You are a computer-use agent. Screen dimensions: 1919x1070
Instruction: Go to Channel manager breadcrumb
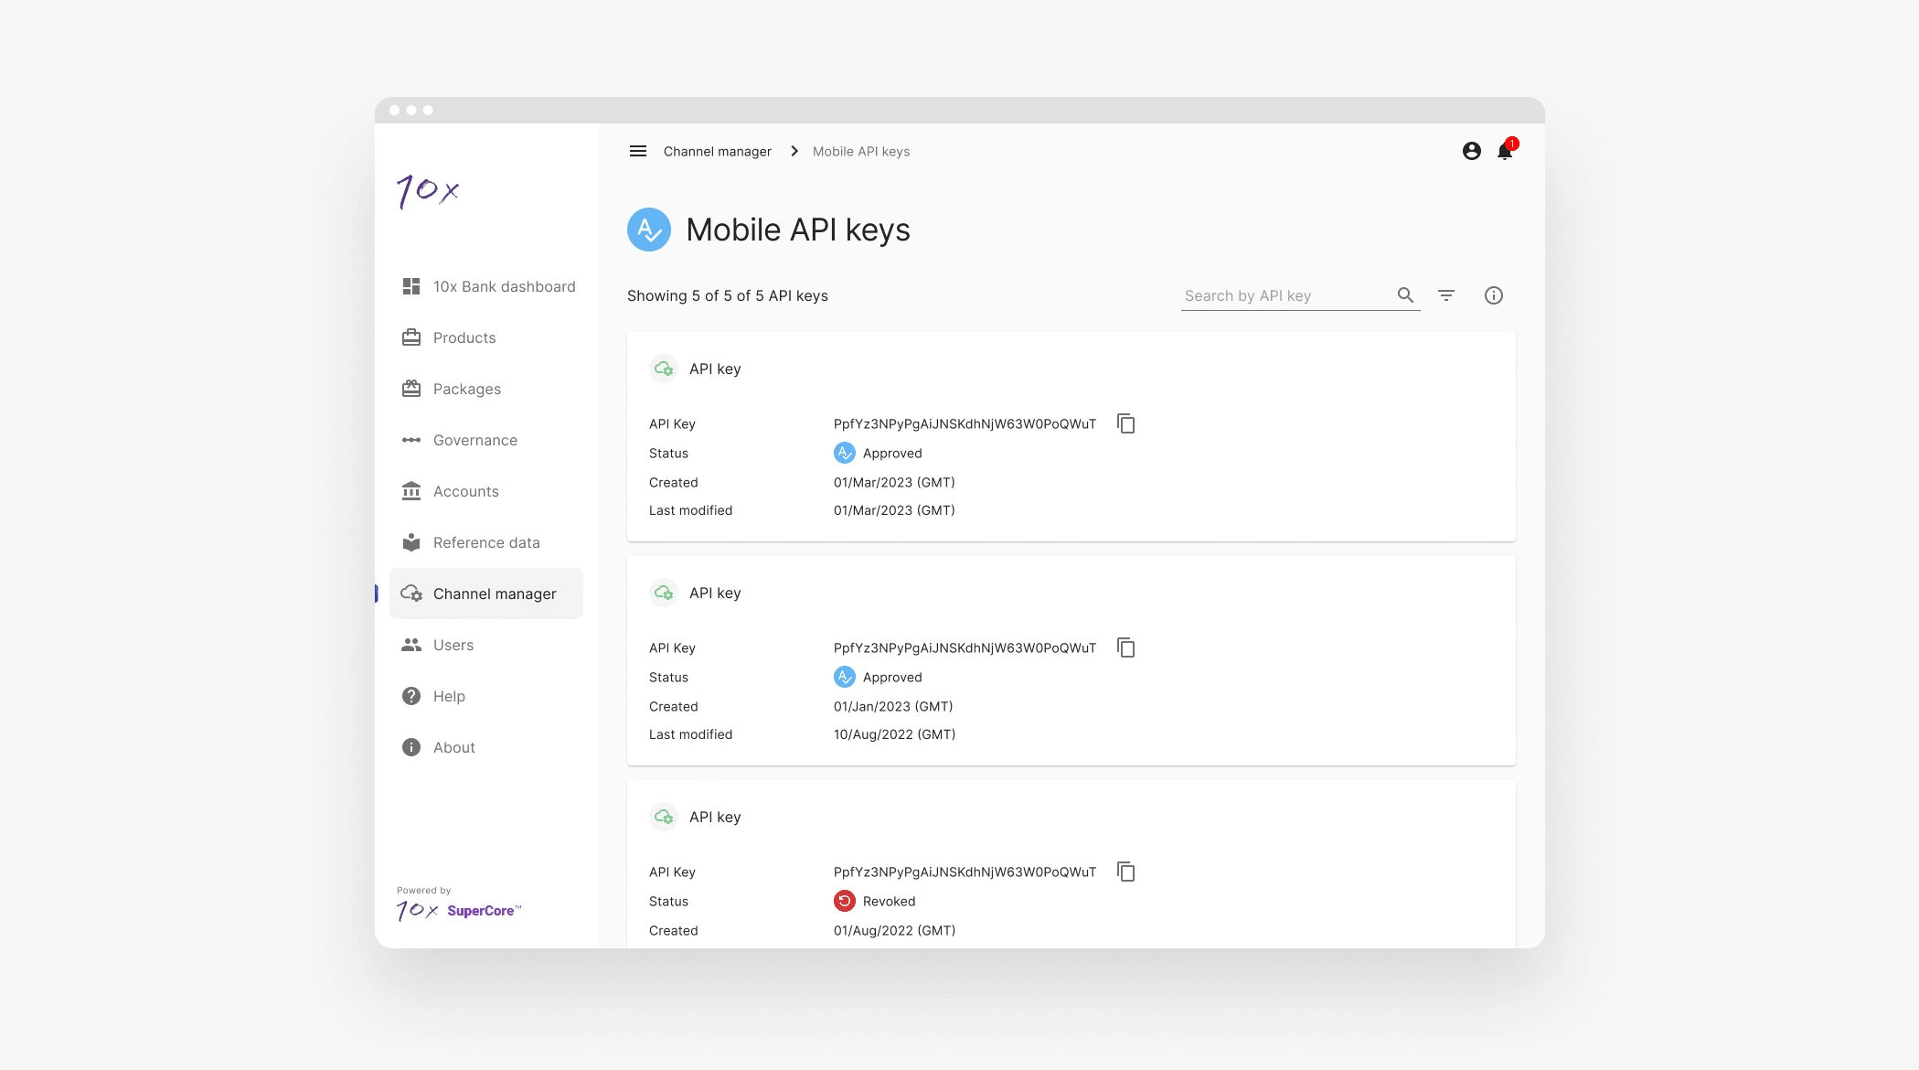(x=718, y=151)
